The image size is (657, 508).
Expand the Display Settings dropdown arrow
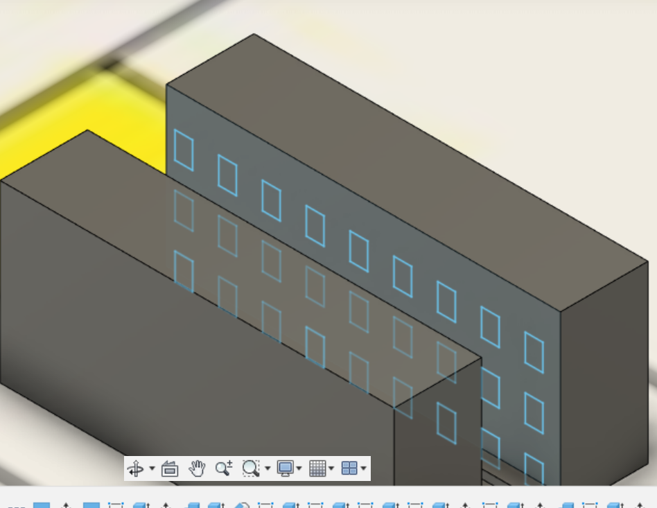[299, 468]
